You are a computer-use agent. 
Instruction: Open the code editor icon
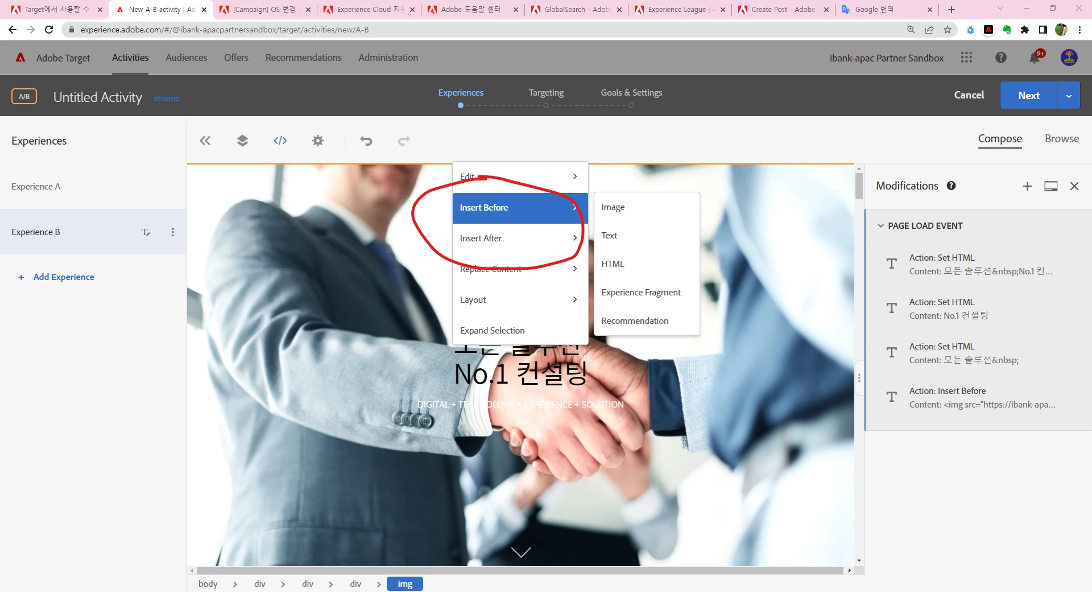[280, 141]
